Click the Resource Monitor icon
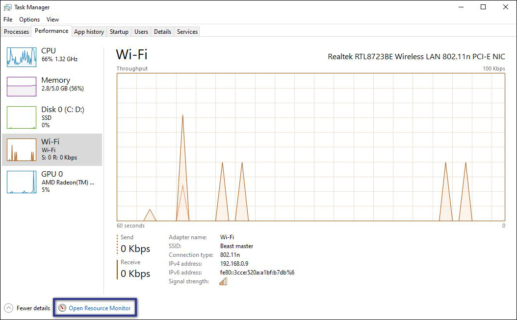The image size is (517, 320). (x=62, y=308)
